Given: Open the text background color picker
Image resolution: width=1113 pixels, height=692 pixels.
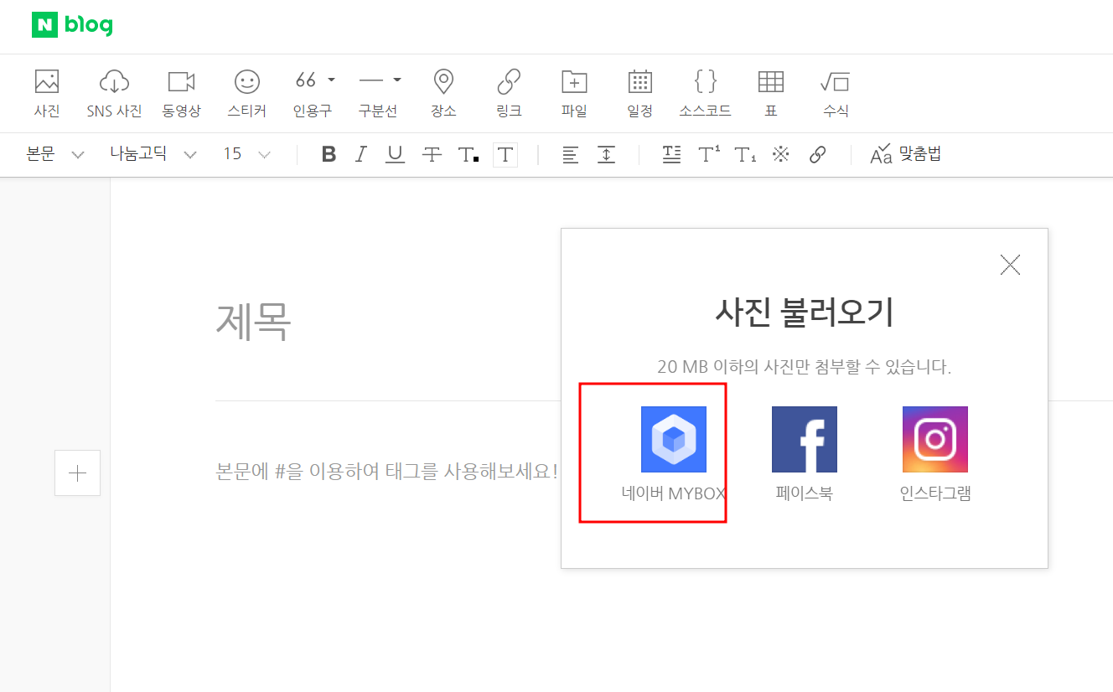Looking at the screenshot, I should [x=505, y=154].
